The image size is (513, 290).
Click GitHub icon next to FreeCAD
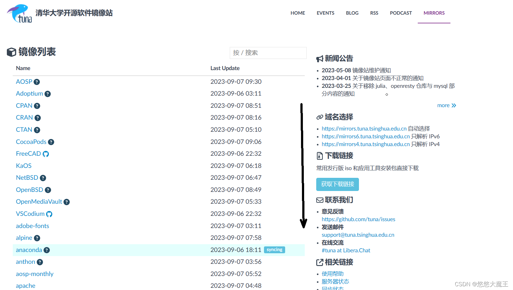tap(46, 154)
